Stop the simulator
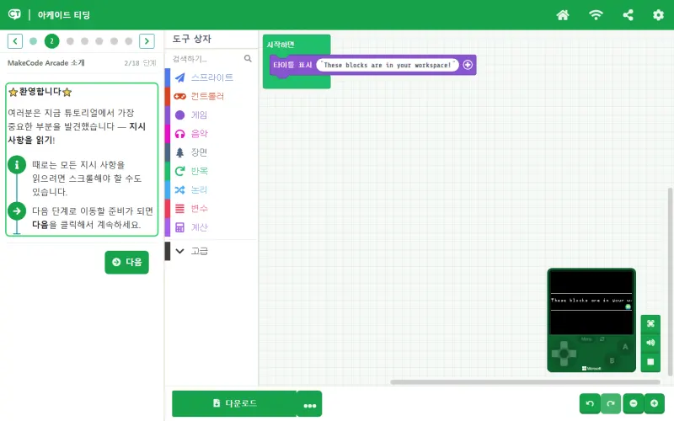Image resolution: width=674 pixels, height=421 pixels. 650,362
